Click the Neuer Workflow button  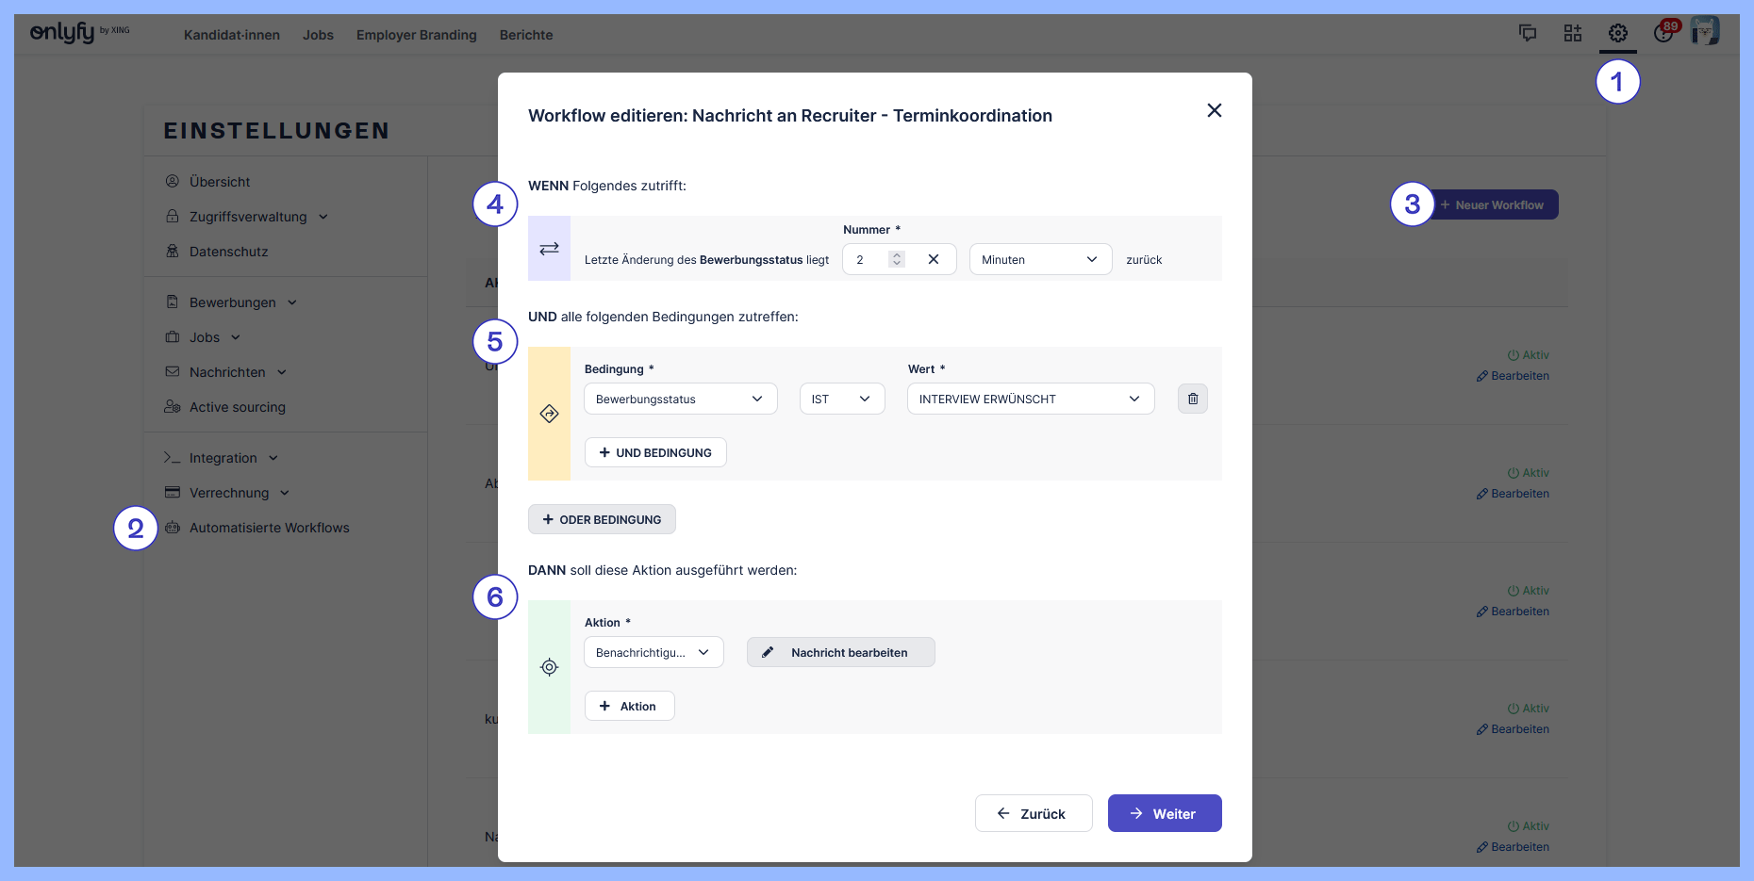(1494, 204)
